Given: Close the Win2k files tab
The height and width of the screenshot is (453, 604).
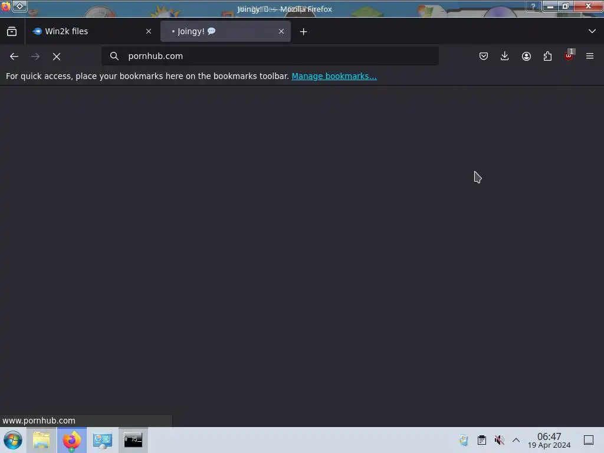Looking at the screenshot, I should coord(149,32).
